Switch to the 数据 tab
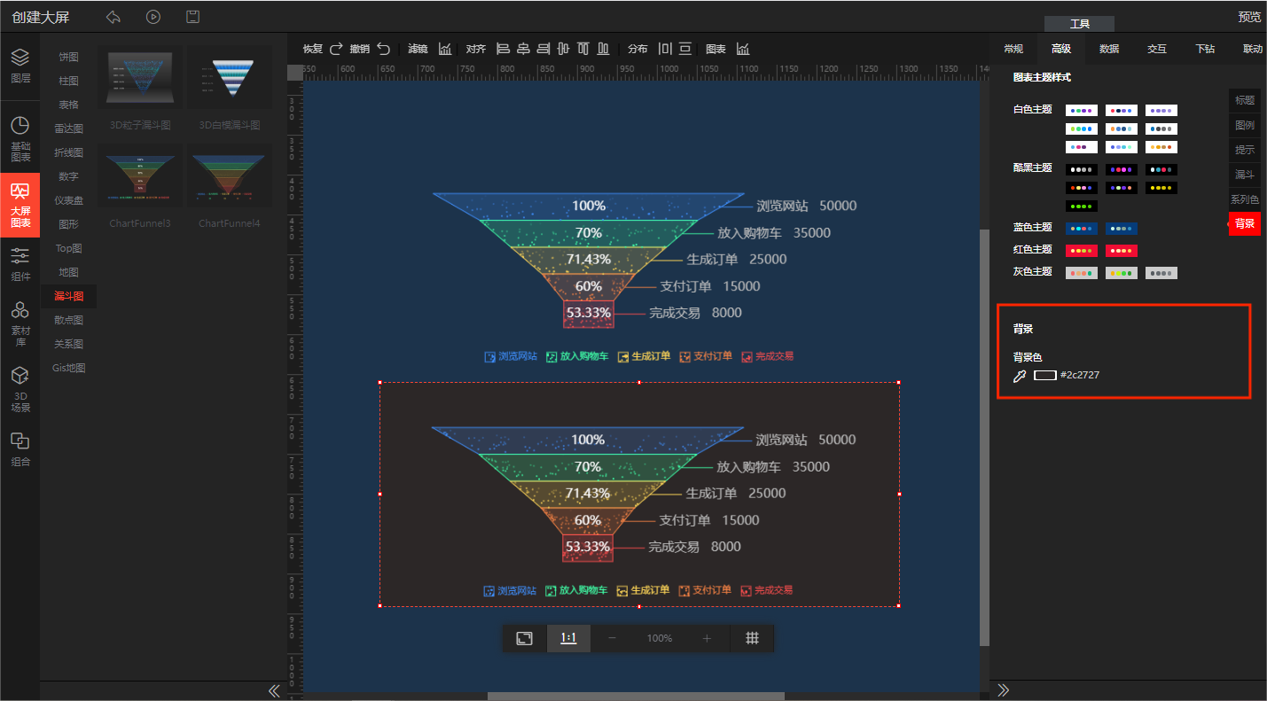Image resolution: width=1267 pixels, height=701 pixels. 1109,49
